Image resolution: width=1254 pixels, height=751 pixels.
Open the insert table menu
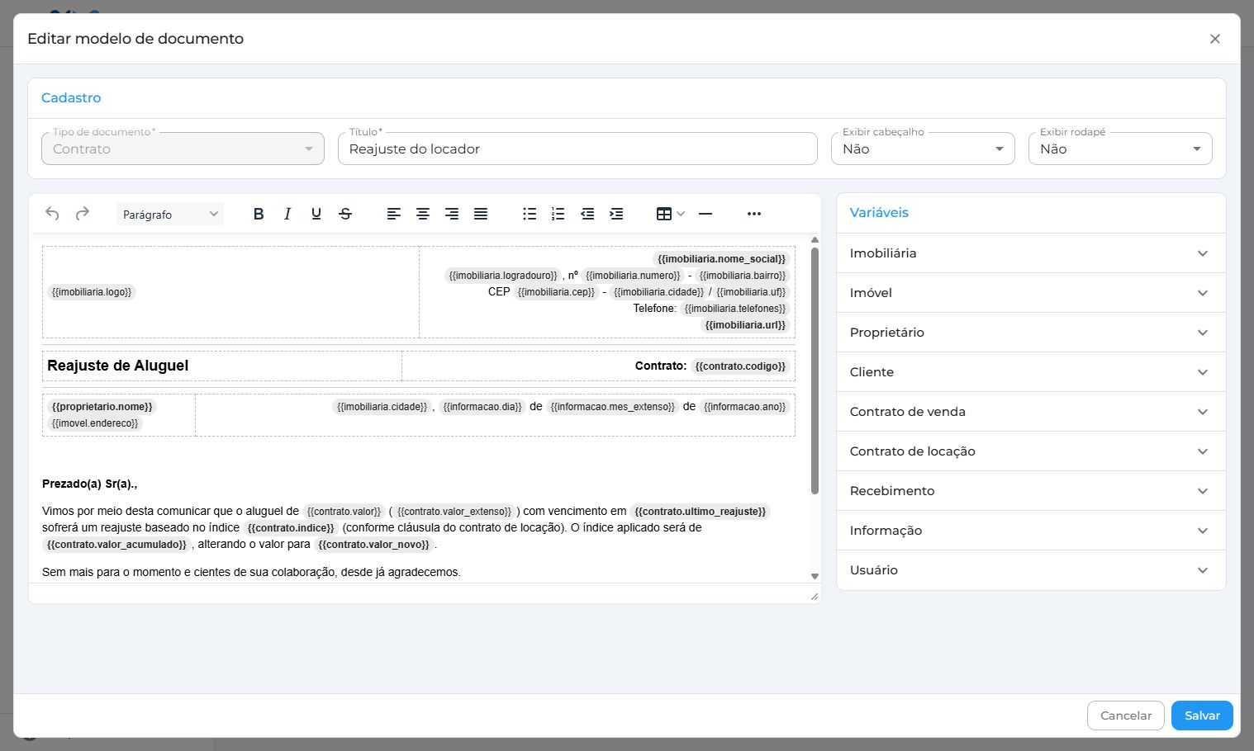pyautogui.click(x=670, y=214)
